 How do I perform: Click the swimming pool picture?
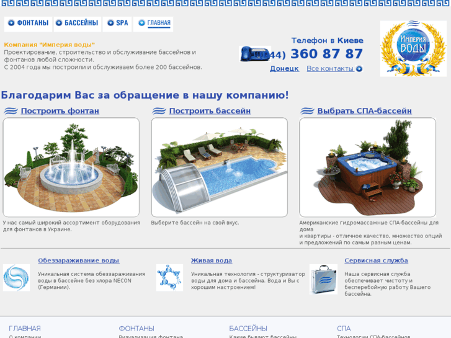[x=219, y=167]
